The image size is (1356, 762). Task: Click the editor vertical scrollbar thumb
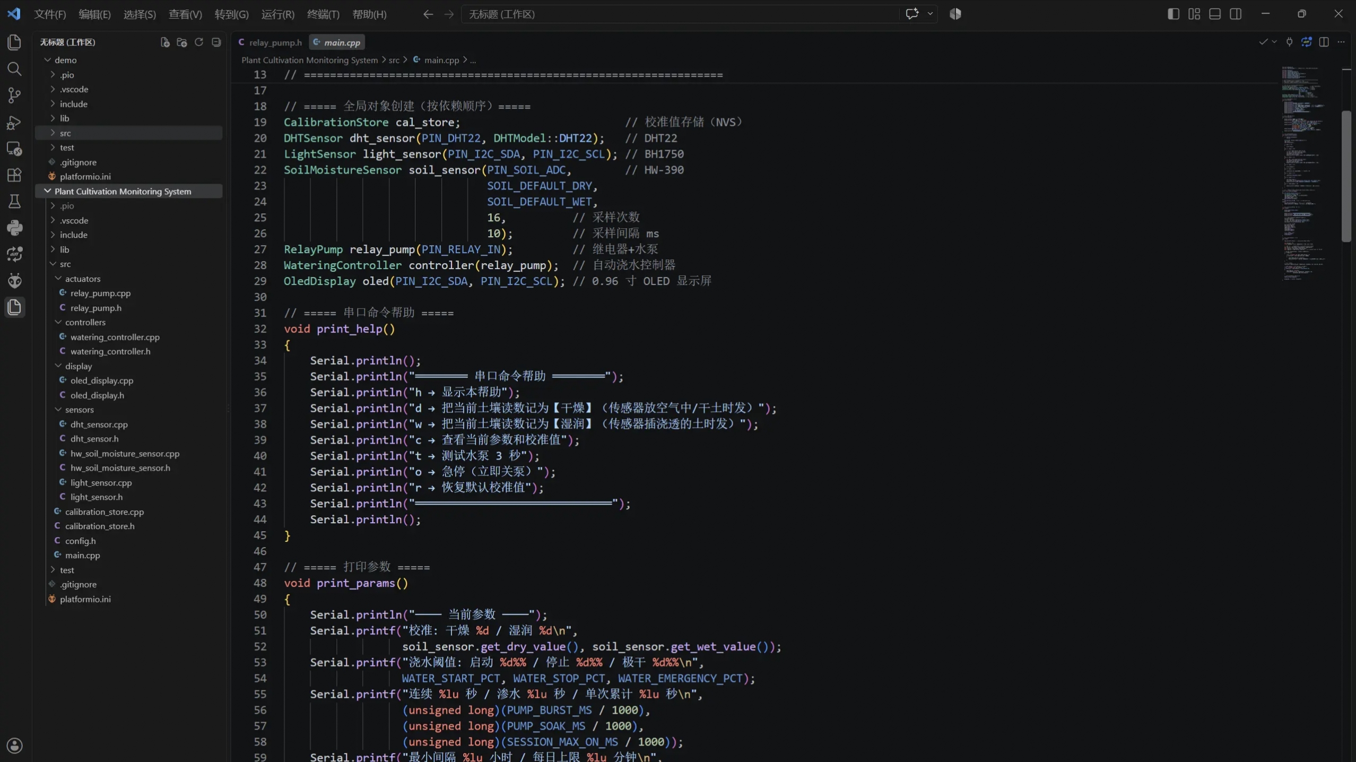tap(1346, 176)
